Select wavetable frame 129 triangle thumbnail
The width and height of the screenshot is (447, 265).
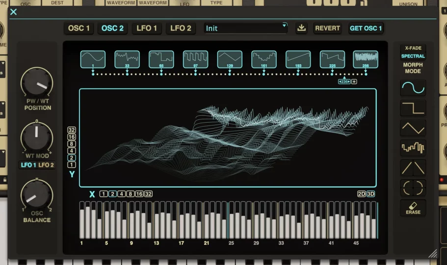230,59
